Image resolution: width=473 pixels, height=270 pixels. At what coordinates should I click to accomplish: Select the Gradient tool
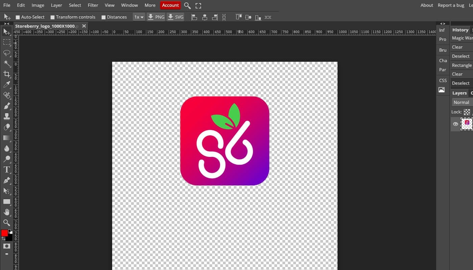6,138
